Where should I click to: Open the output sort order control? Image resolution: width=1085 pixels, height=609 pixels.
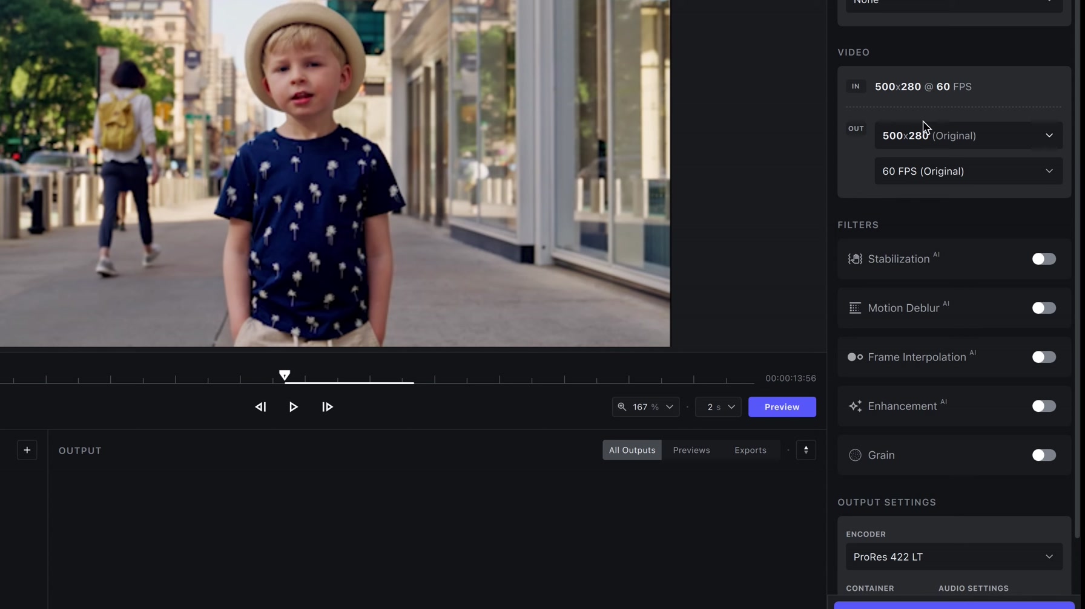(x=806, y=450)
